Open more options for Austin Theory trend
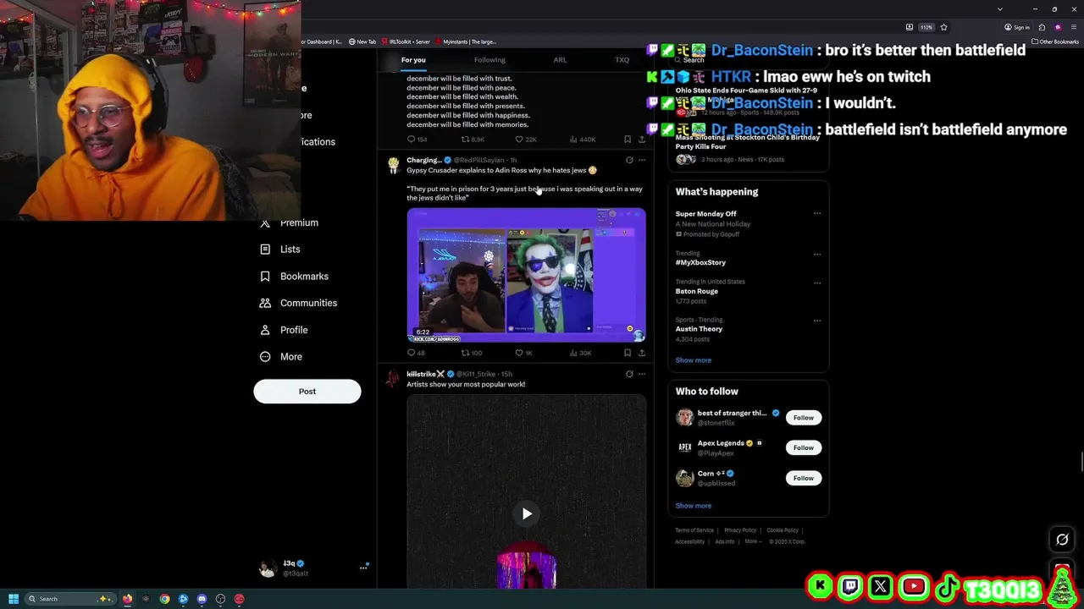The width and height of the screenshot is (1084, 609). tap(817, 321)
